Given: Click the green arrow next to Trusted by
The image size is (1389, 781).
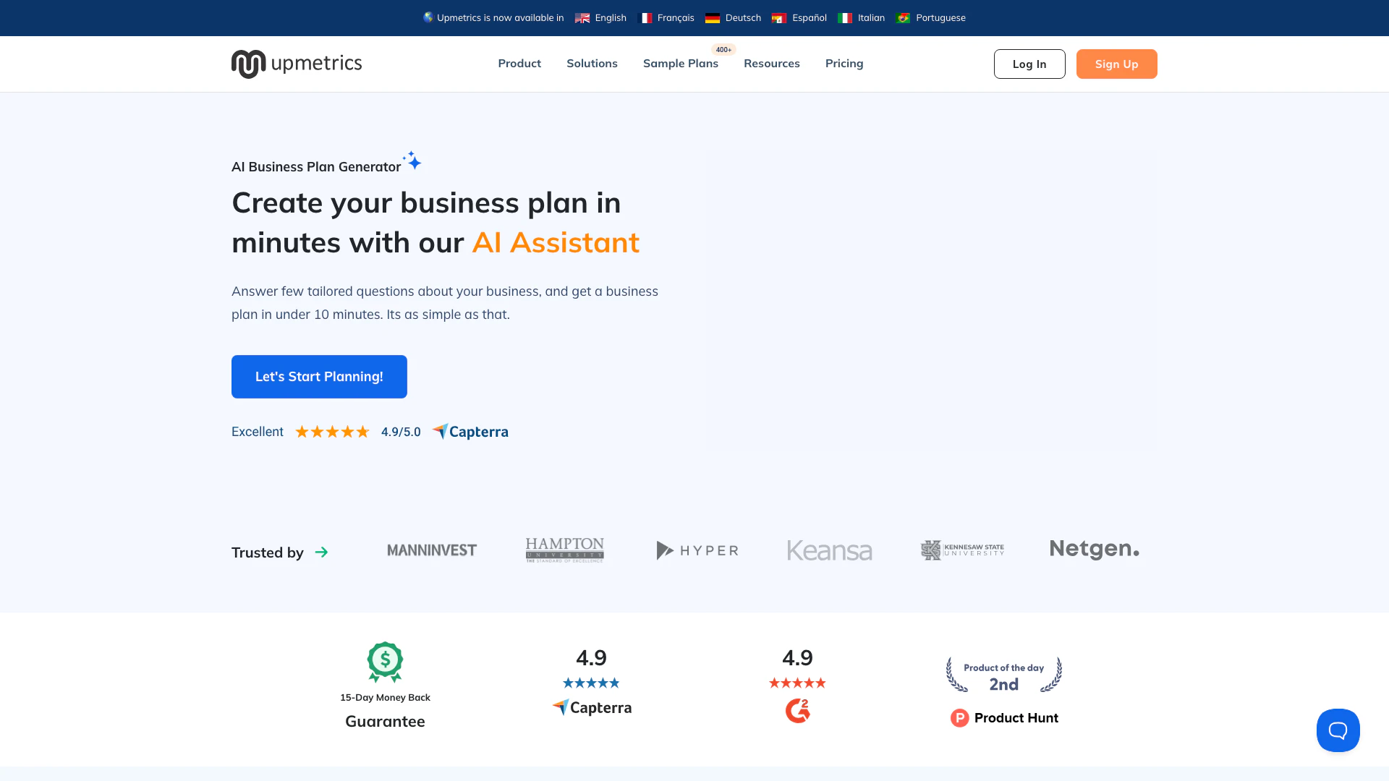Looking at the screenshot, I should [x=322, y=552].
